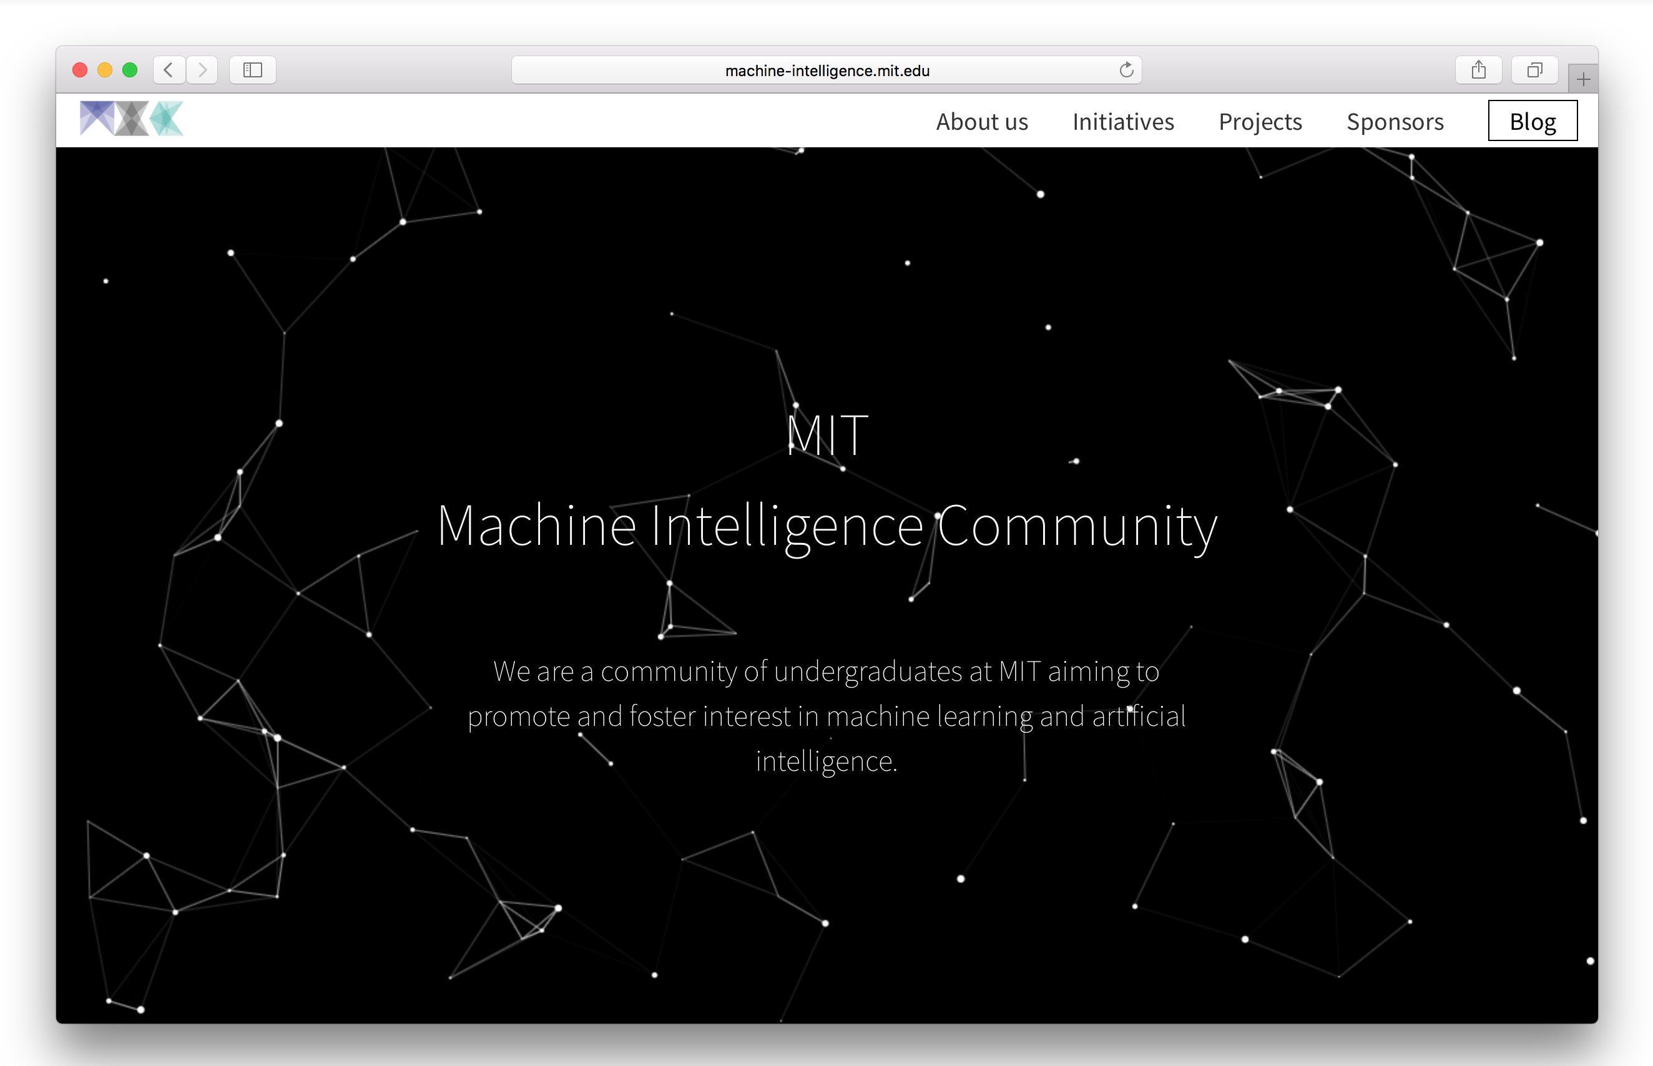Enter full screen with the green button
1653x1066 pixels.
(129, 70)
